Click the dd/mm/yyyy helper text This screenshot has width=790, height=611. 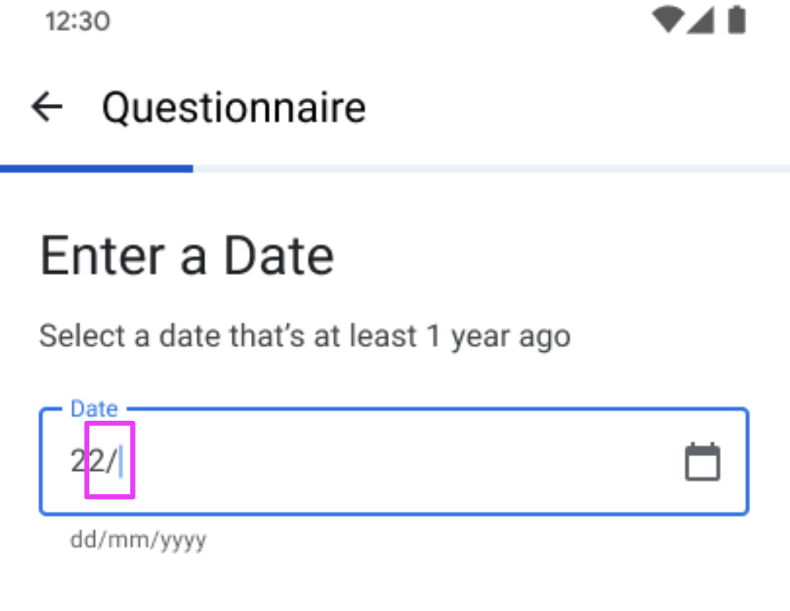137,539
